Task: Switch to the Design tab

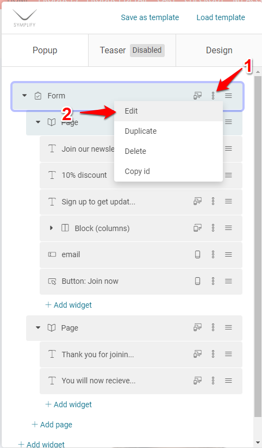Action: (x=219, y=50)
